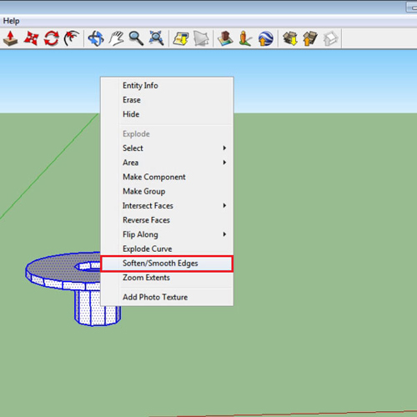Click the Share Model upload icon
The image size is (417, 417).
pyautogui.click(x=310, y=38)
